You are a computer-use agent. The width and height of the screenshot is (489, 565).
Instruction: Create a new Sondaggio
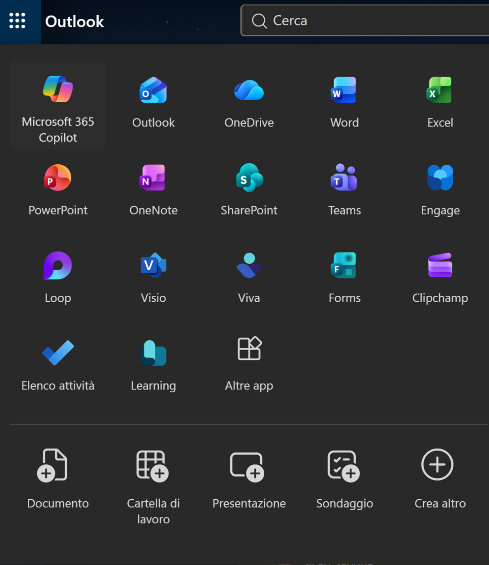[x=345, y=479]
